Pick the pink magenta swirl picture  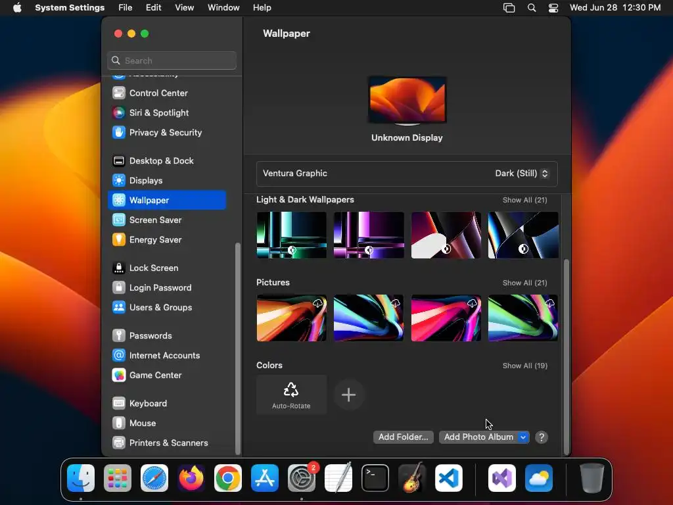446,318
